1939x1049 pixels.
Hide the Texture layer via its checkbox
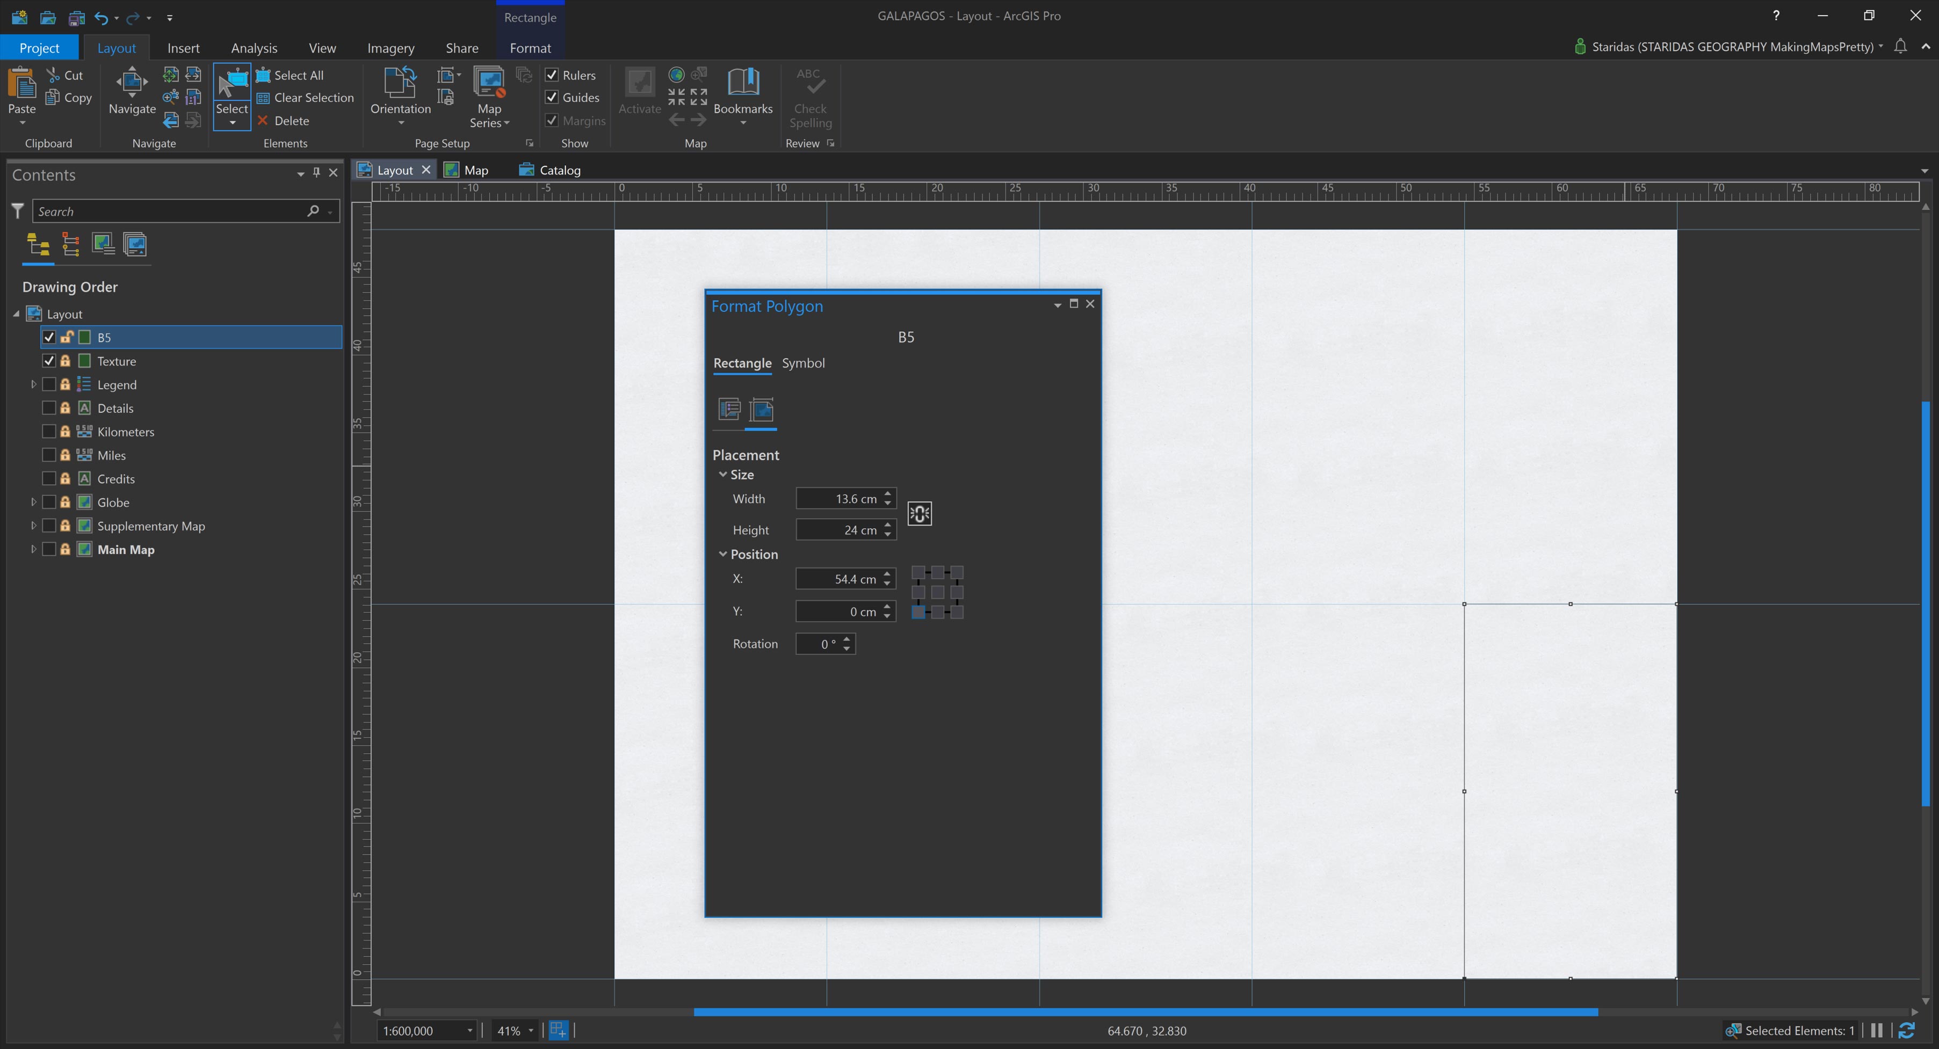pyautogui.click(x=49, y=360)
